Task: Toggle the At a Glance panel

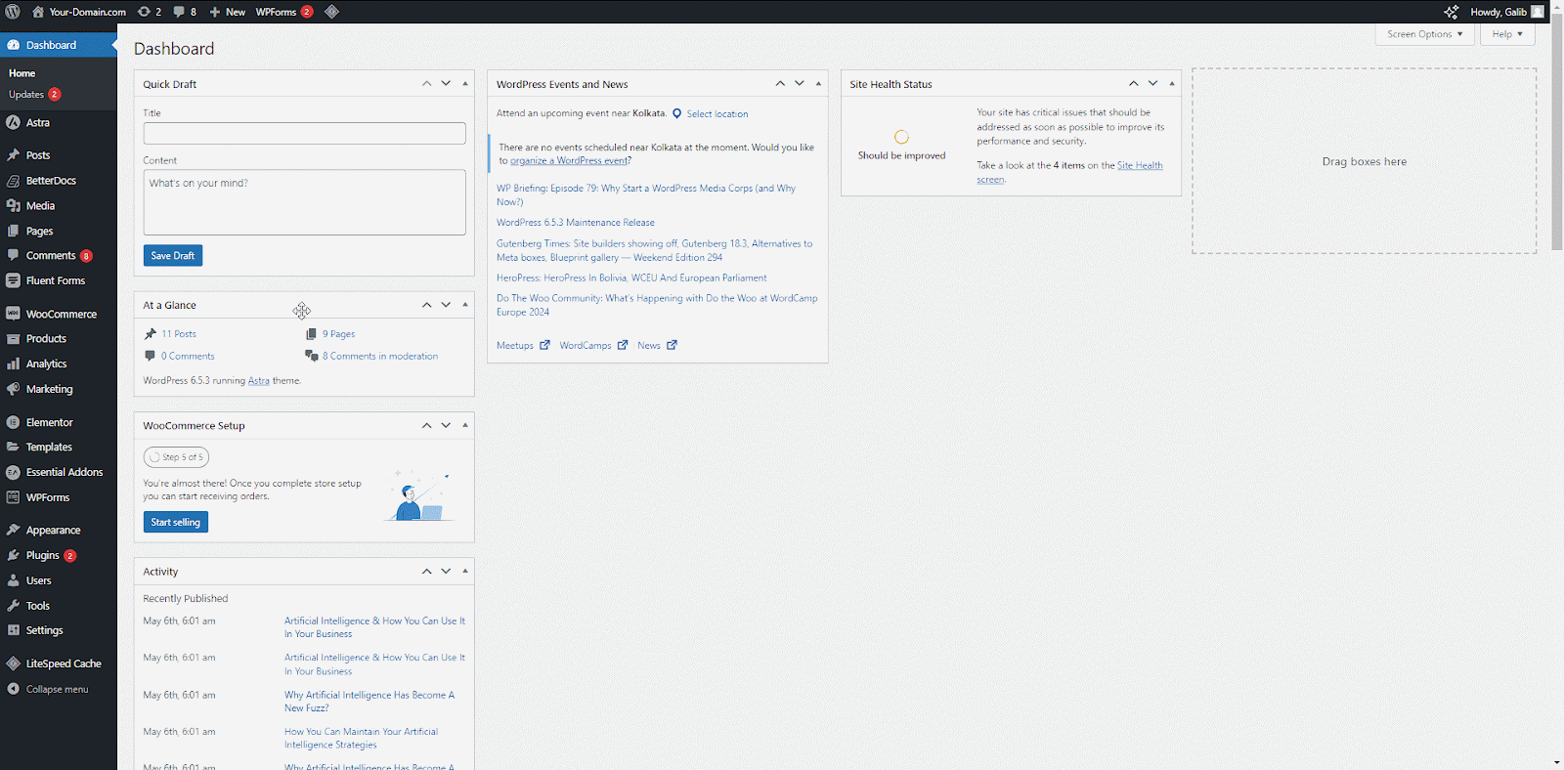Action: 465,305
